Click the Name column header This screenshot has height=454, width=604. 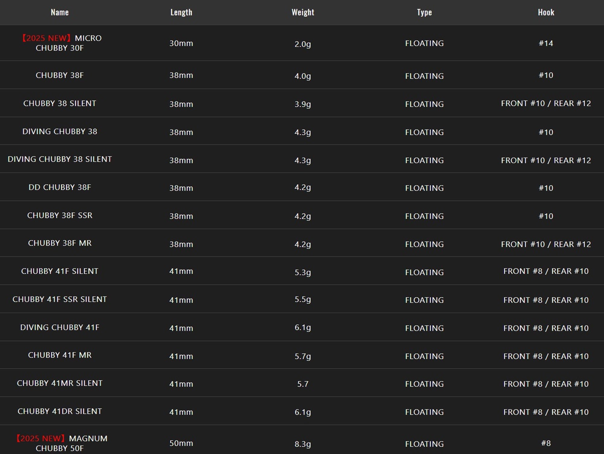(x=59, y=12)
